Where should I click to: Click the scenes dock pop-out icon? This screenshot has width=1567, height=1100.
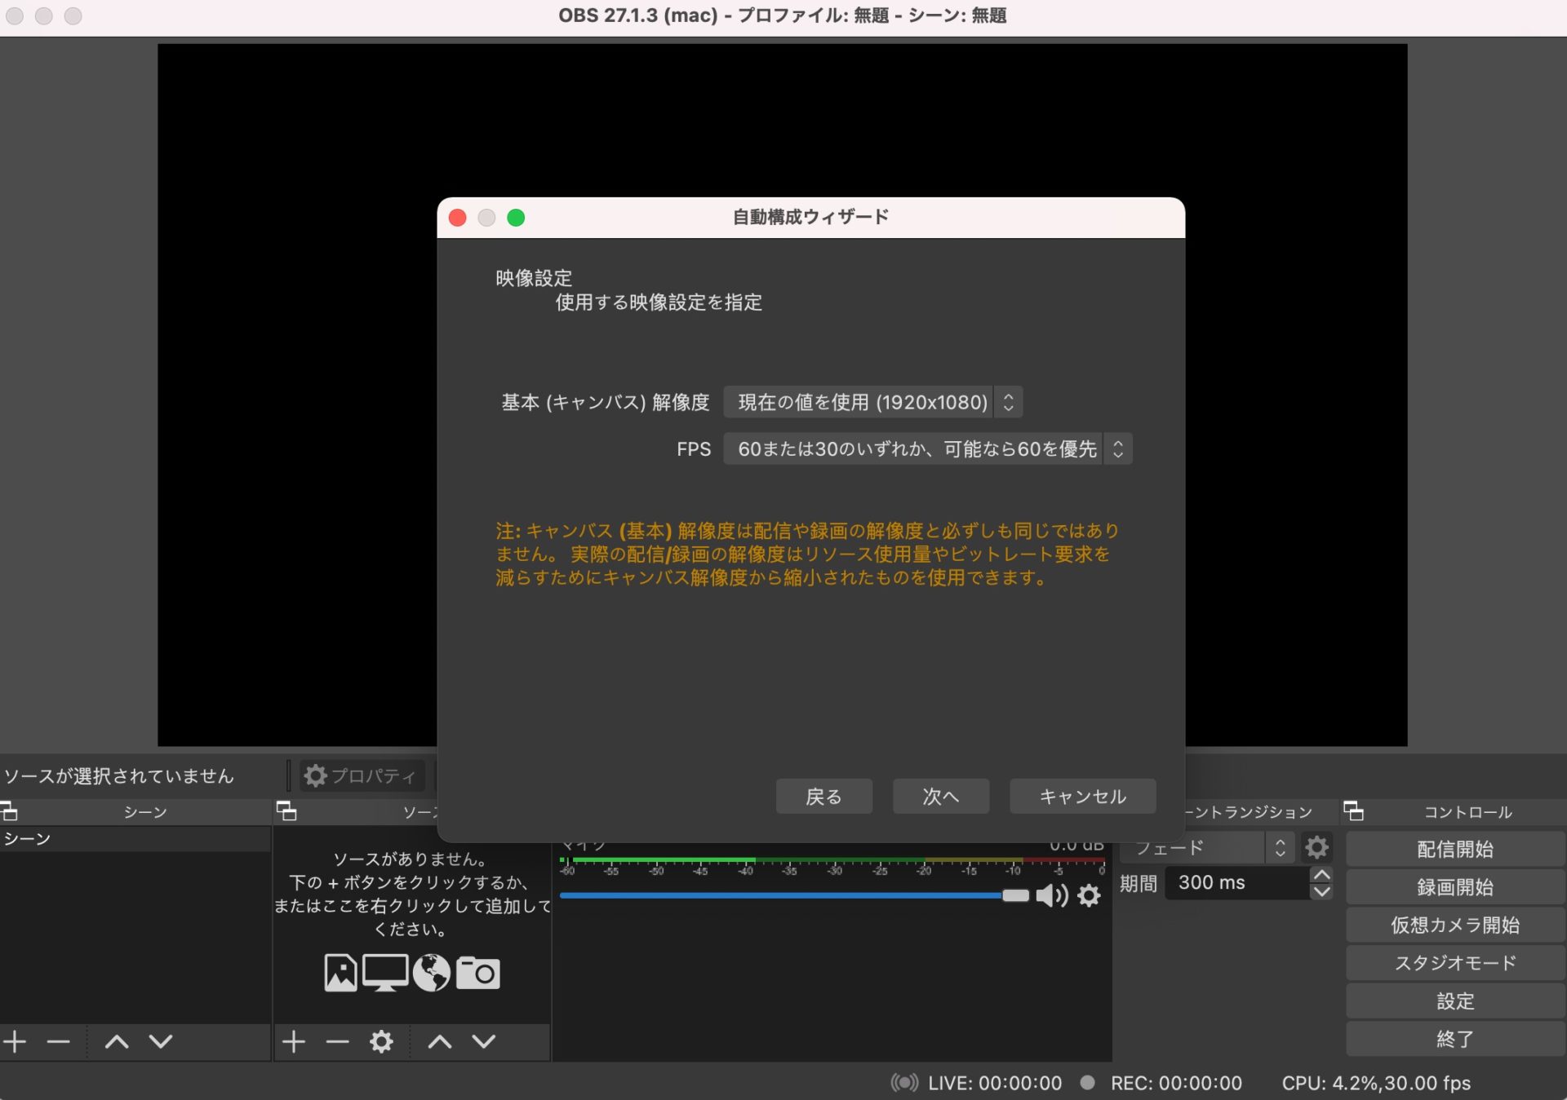9,811
